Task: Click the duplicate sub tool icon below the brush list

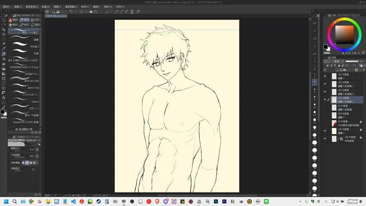Action: 36,133
